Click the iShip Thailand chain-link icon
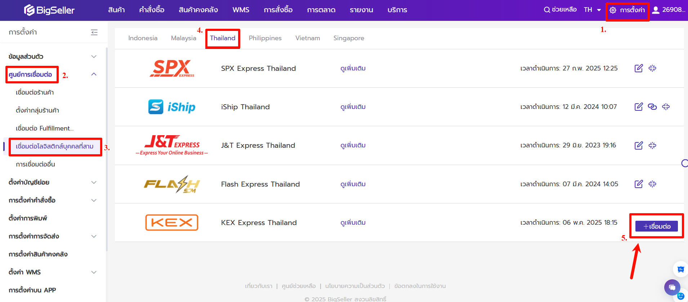Image resolution: width=688 pixels, height=302 pixels. 652,107
